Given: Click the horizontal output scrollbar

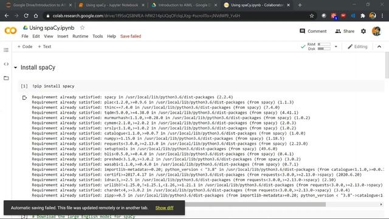Looking at the screenshot, I should pyautogui.click(x=255, y=204).
